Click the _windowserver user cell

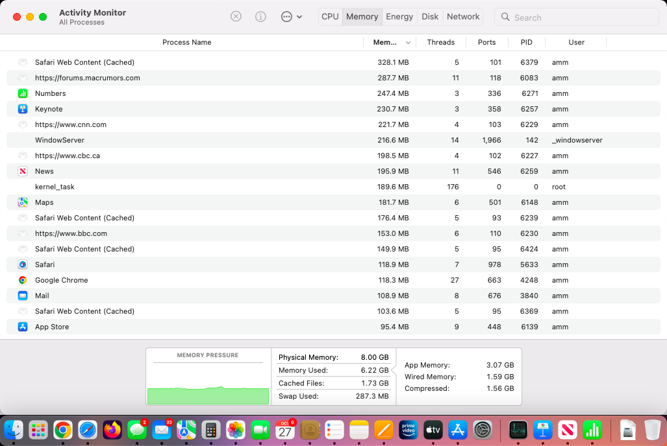point(577,140)
